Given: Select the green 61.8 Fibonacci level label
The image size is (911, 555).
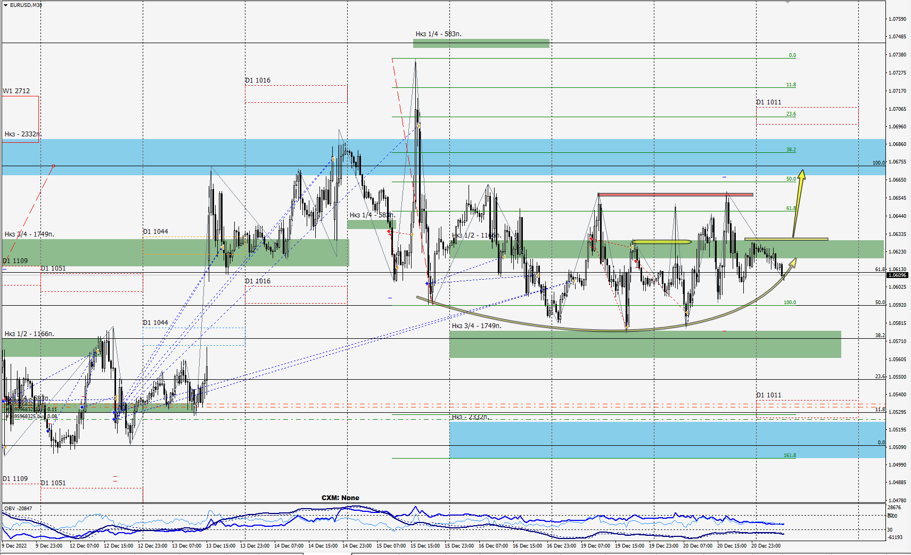Looking at the screenshot, I should tap(791, 208).
